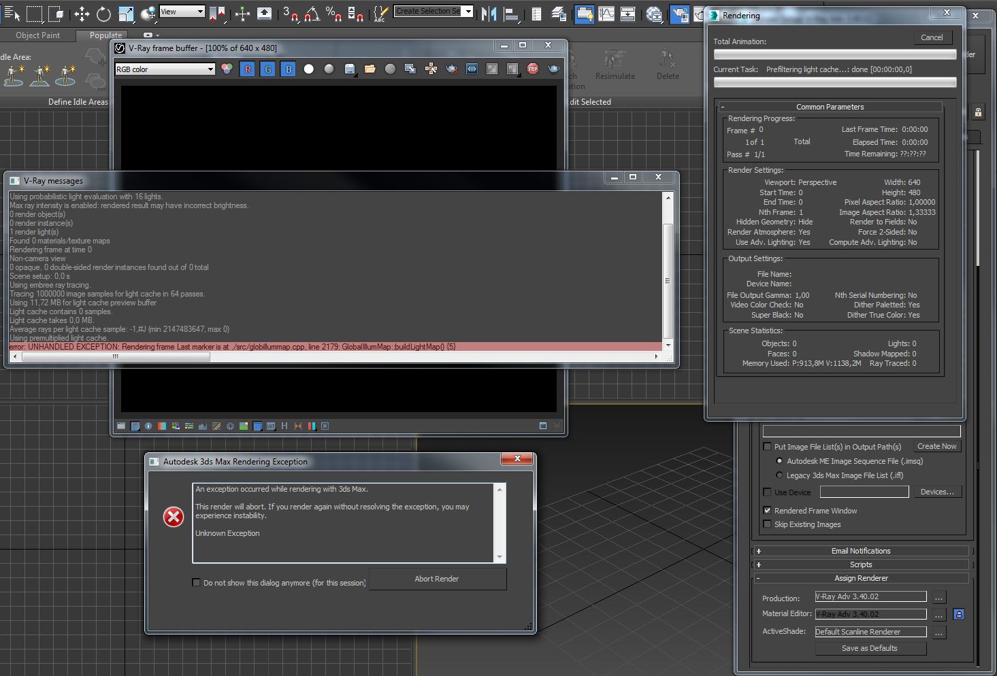The height and width of the screenshot is (676, 997).
Task: Click down arrow in exception text box
Action: pos(500,557)
